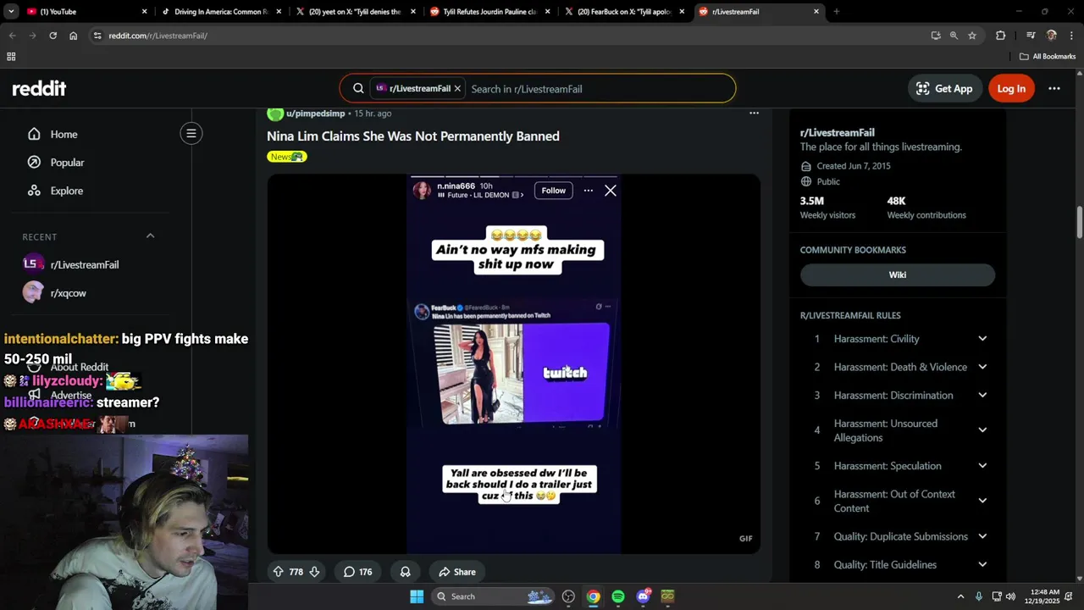Screen dimensions: 1084x610
Task: Switch to FearBuck on X tab
Action: [625, 12]
